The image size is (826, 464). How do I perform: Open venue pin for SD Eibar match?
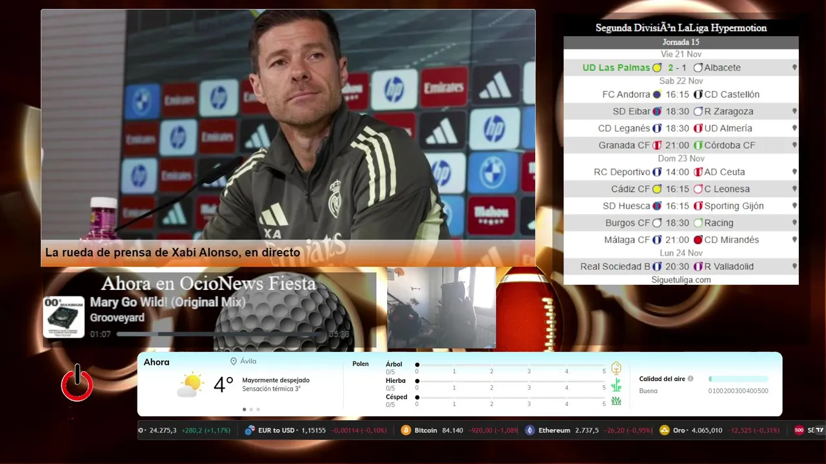pos(794,111)
